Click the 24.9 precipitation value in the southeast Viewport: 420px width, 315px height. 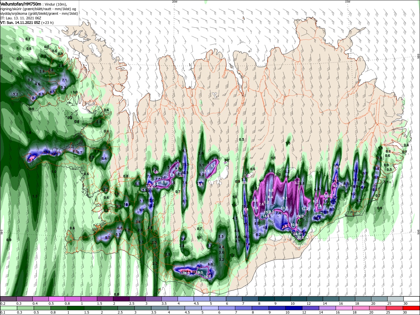300,216
